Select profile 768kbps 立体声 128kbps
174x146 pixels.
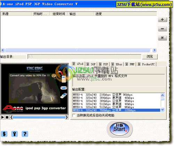(x=117, y=110)
